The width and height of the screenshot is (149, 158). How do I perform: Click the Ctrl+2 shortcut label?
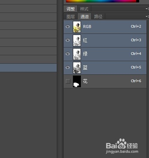click(x=136, y=27)
